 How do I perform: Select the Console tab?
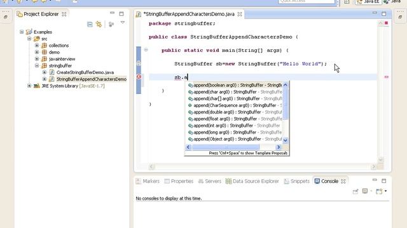click(x=326, y=181)
